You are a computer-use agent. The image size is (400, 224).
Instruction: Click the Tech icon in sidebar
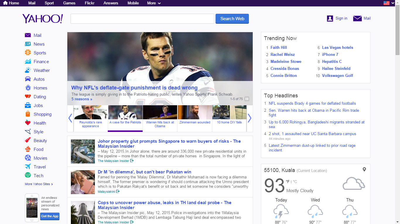28,175
